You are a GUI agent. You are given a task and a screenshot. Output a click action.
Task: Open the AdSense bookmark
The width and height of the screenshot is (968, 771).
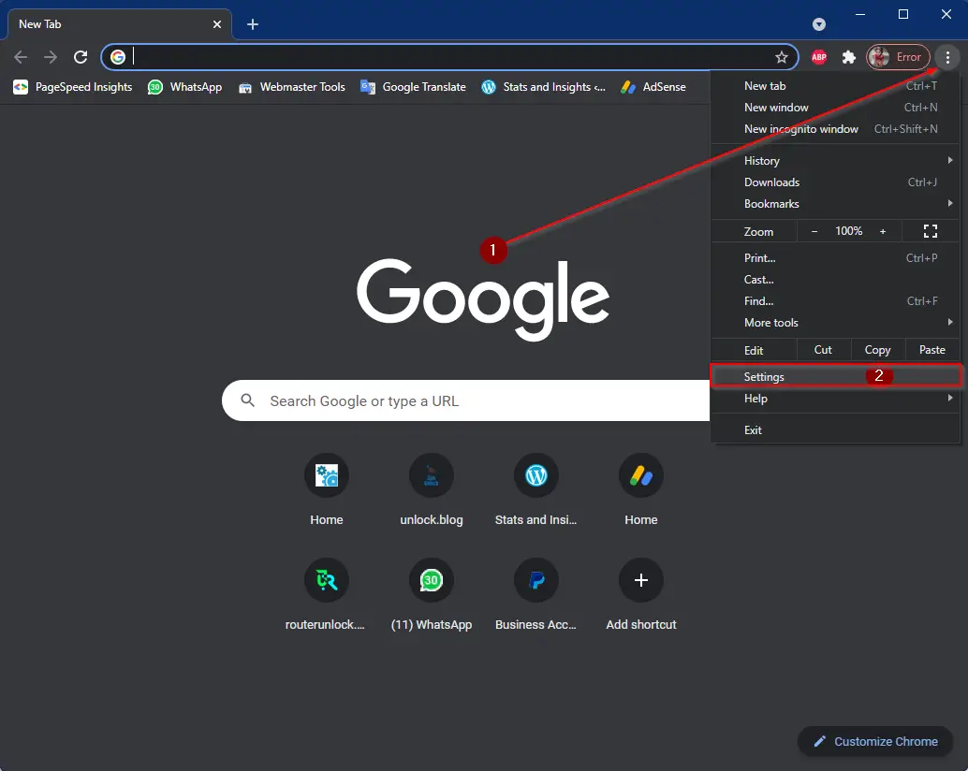(653, 87)
